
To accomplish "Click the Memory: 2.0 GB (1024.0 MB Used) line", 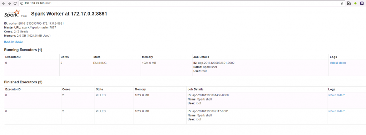I will click(27, 36).
